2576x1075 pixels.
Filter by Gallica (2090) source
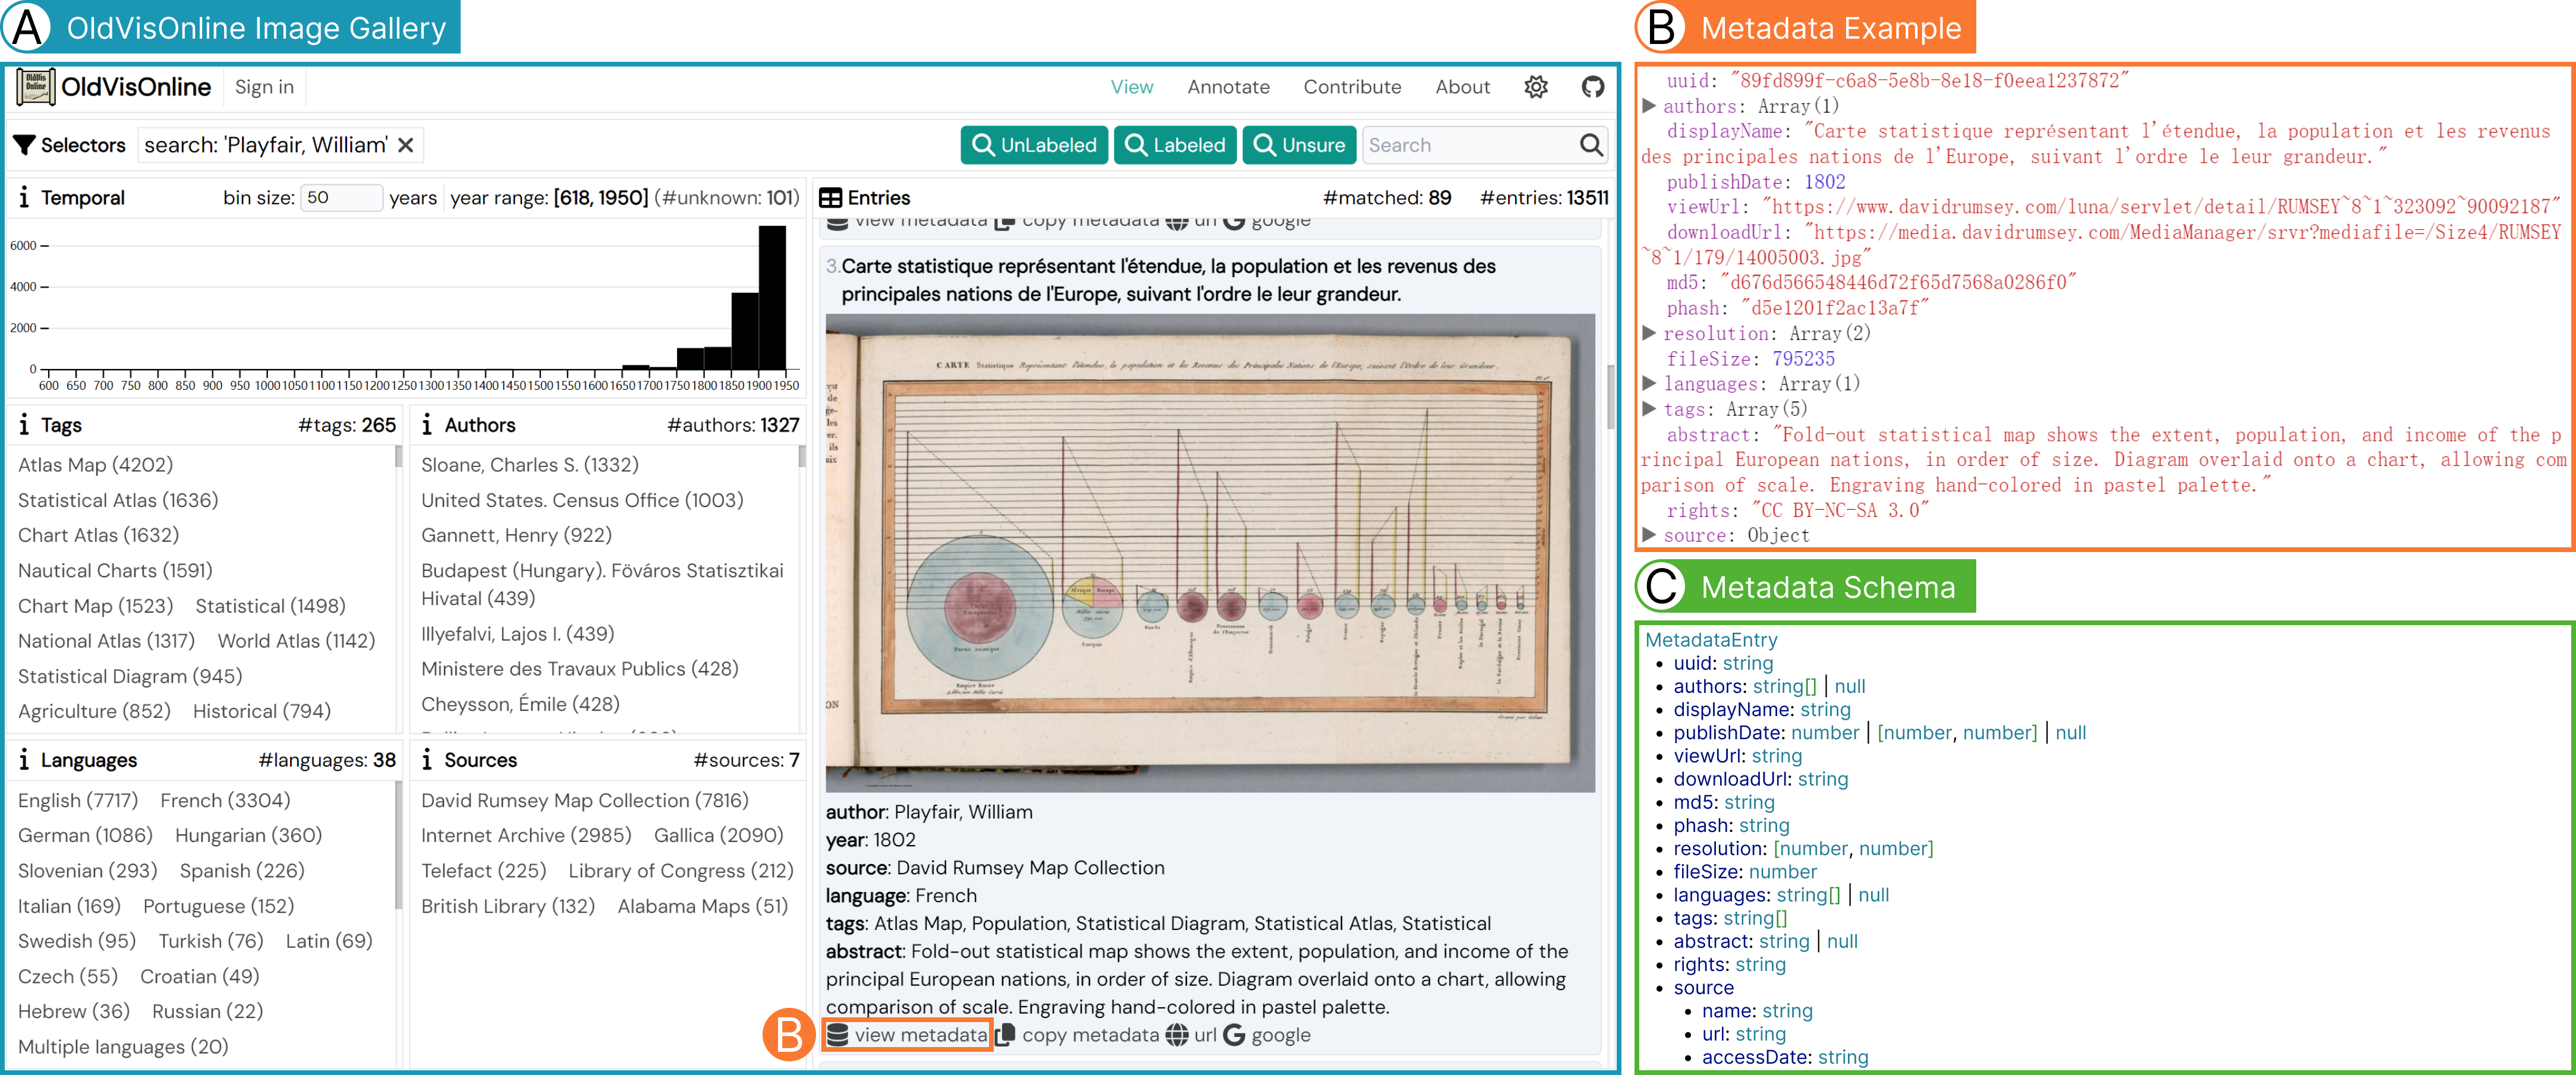tap(719, 835)
